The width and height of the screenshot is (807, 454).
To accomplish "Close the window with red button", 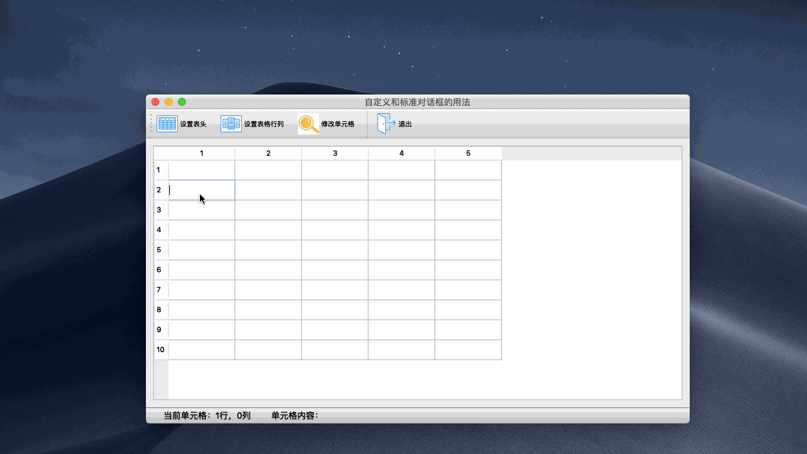I will coord(155,102).
